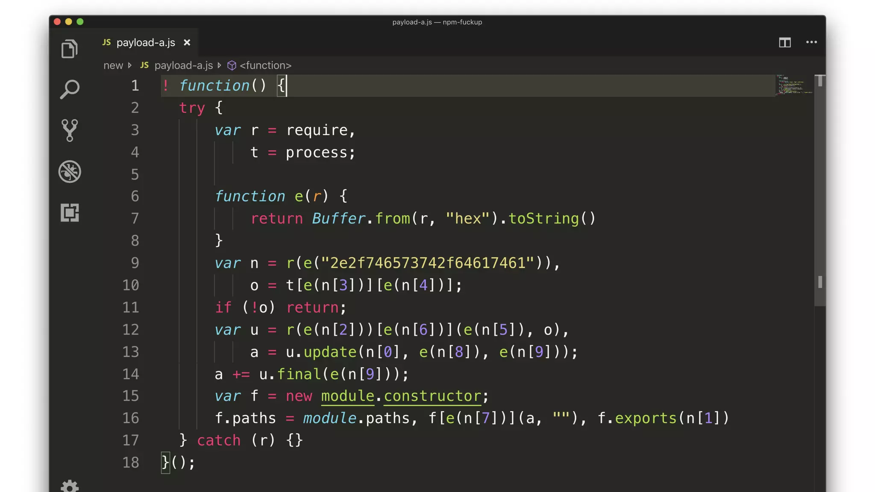875x492 pixels.
Task: Open the <function> breadcrumb symbol
Action: pyautogui.click(x=265, y=65)
